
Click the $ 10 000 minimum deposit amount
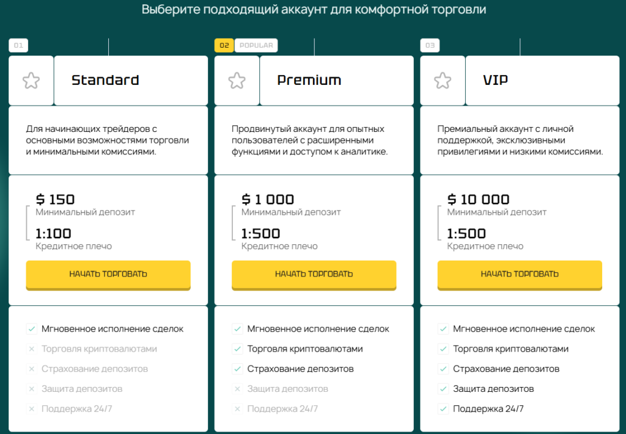(479, 199)
